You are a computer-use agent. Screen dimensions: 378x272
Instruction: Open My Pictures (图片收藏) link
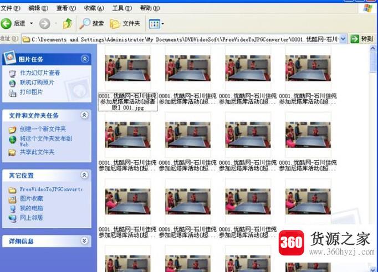(x=31, y=198)
